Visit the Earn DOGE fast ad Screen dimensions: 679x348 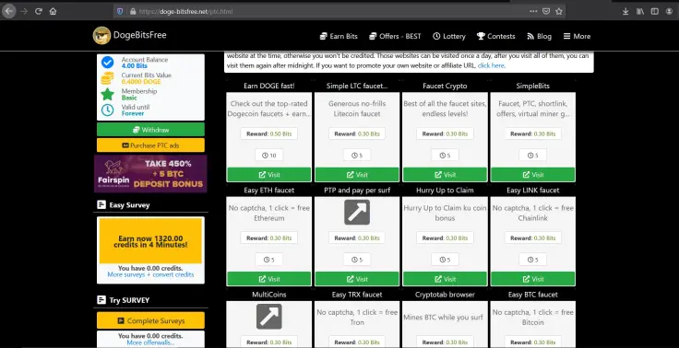[x=268, y=175]
